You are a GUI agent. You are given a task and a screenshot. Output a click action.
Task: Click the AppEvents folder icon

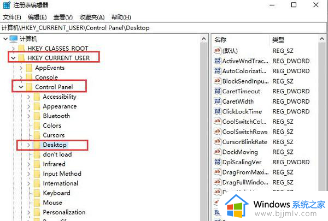[29, 68]
